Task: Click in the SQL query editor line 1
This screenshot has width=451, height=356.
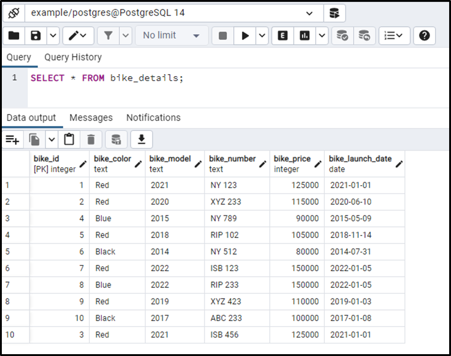Action: point(239,78)
